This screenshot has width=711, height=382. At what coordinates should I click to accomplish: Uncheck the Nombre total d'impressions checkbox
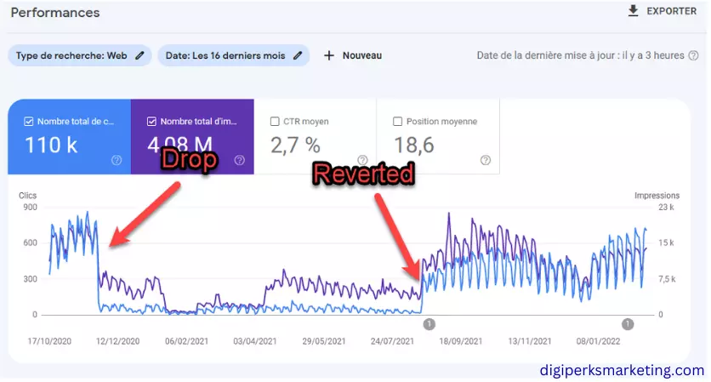(x=152, y=122)
